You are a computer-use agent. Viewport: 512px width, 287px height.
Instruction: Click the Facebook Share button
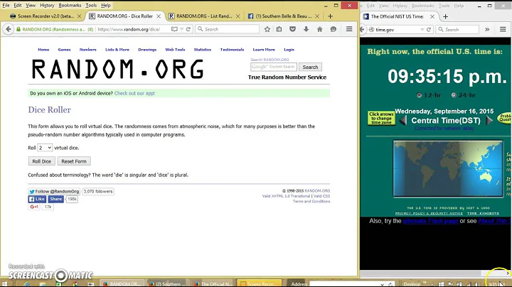click(56, 199)
